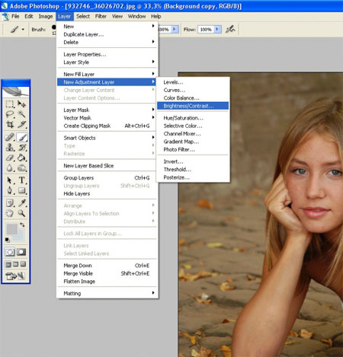Select the Brush tool in toolbox
The image size is (343, 357).
[22, 137]
